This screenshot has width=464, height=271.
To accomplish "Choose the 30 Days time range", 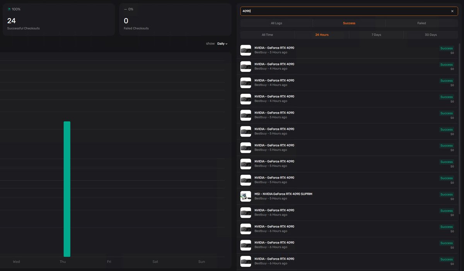I will 431,35.
